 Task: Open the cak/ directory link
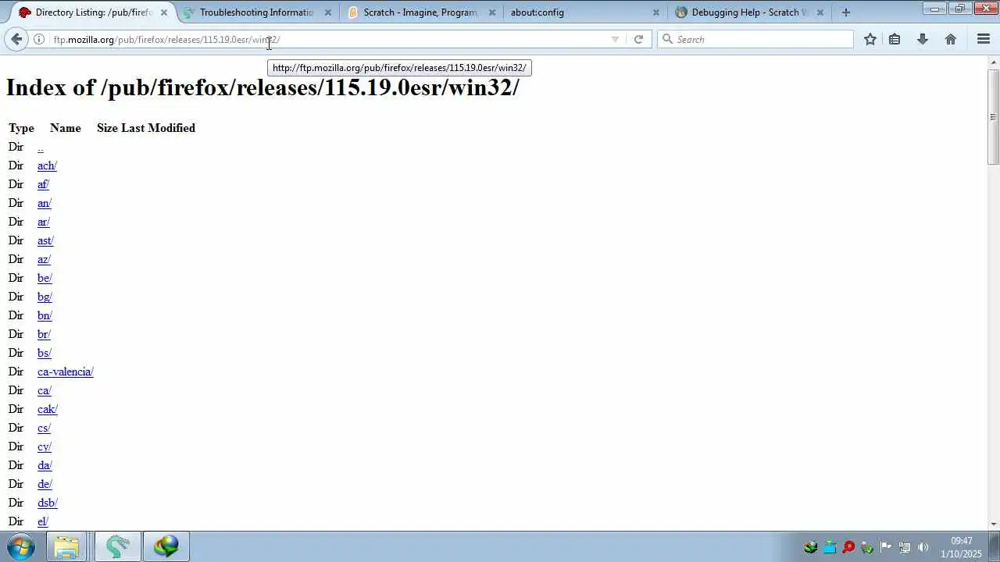tap(48, 409)
